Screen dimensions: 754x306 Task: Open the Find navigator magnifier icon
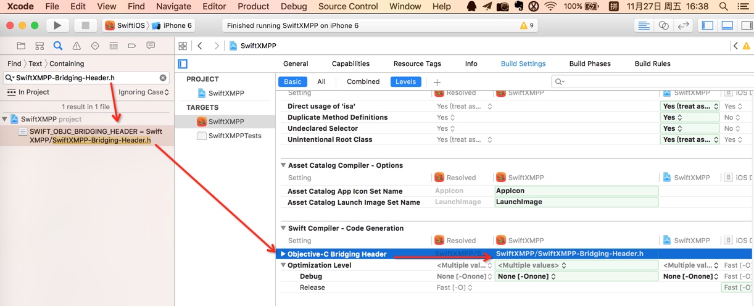tap(58, 46)
